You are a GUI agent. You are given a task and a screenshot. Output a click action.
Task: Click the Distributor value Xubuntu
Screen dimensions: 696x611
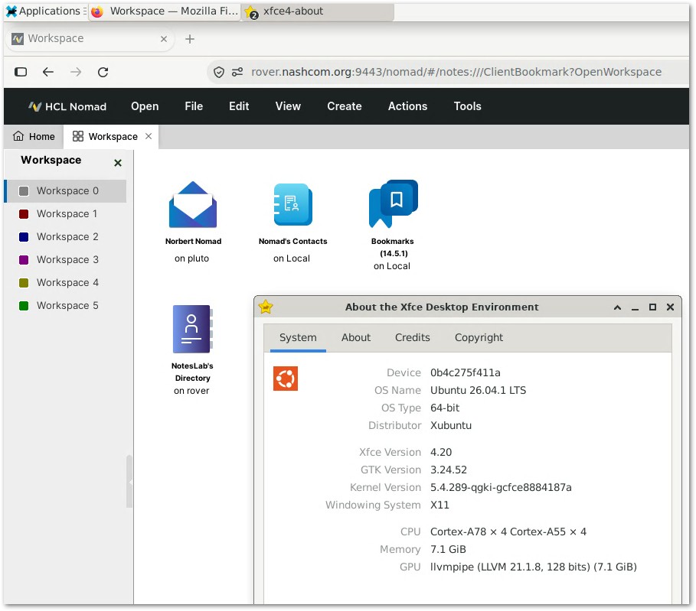pyautogui.click(x=450, y=425)
